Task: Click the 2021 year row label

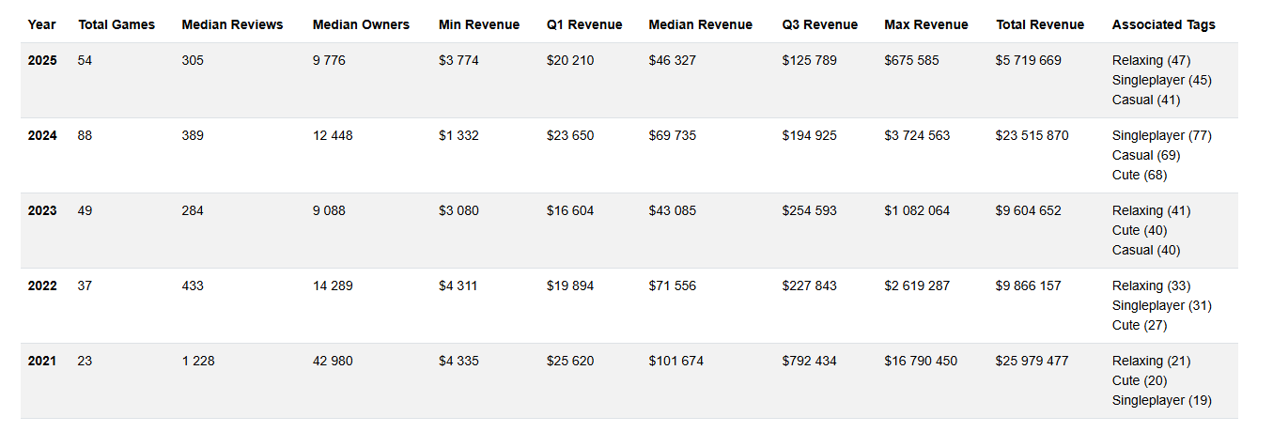Action: (42, 361)
